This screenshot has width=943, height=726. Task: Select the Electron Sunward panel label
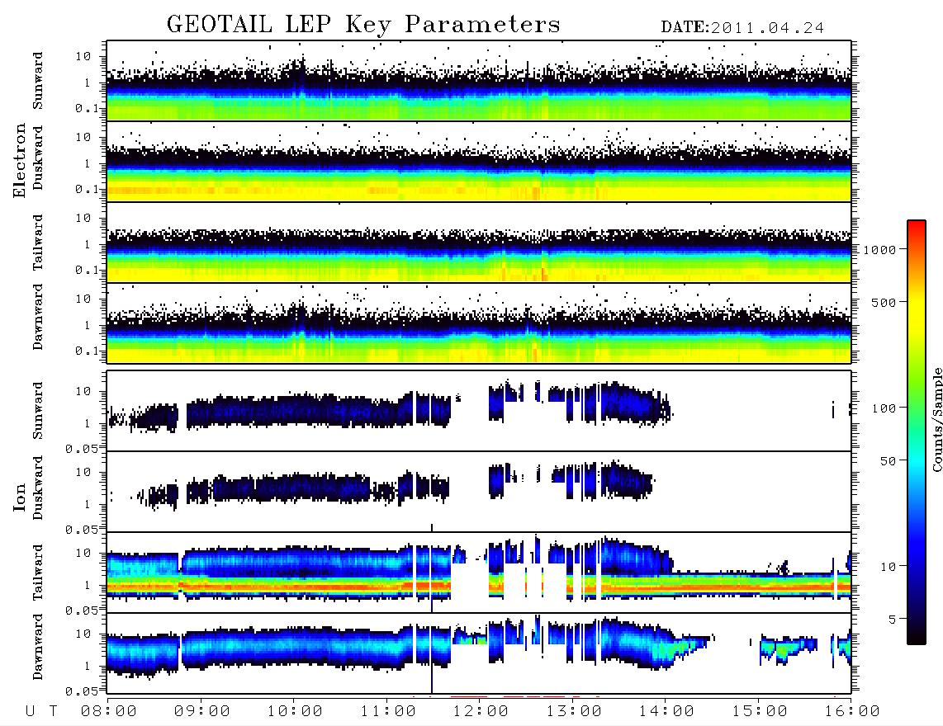pos(38,81)
